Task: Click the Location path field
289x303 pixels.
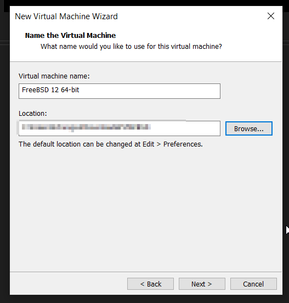Action: pyautogui.click(x=120, y=128)
